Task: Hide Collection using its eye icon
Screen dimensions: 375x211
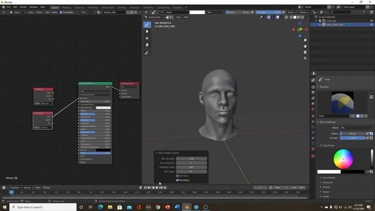Action: [x=371, y=21]
